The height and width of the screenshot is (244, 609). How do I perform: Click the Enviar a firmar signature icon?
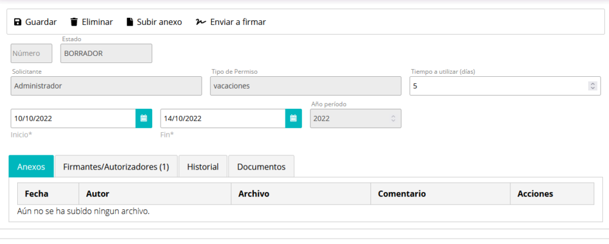point(201,22)
